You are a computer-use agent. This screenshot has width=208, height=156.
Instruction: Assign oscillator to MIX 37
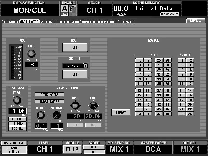[159, 90]
